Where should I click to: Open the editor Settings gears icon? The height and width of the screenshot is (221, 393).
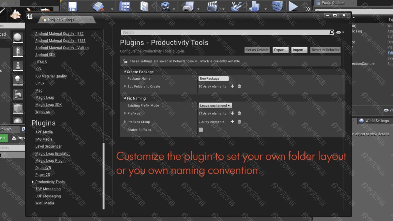[165, 6]
